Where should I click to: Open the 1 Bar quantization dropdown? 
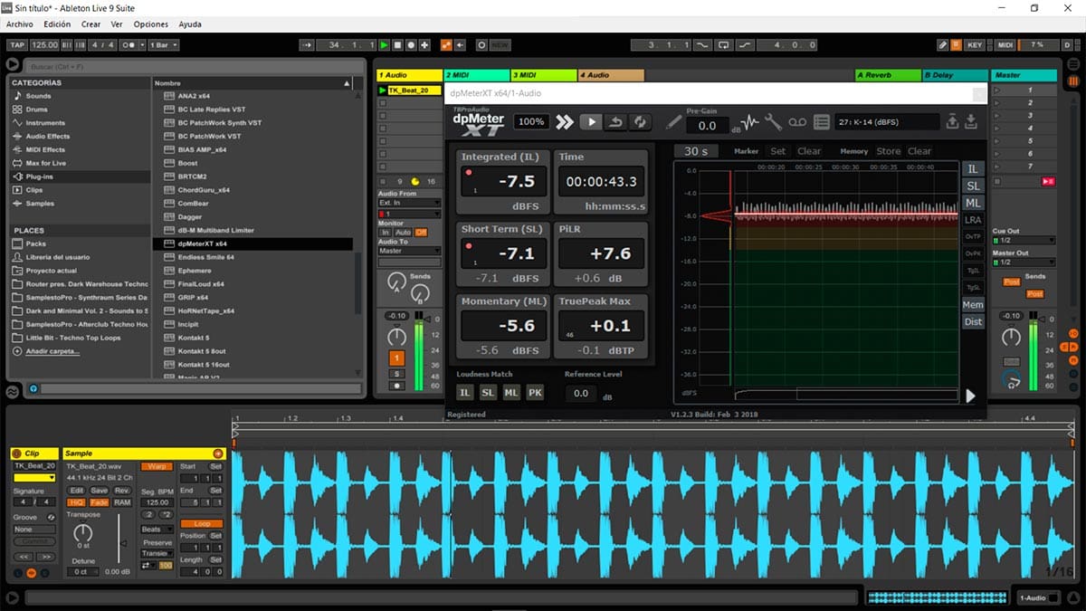162,44
